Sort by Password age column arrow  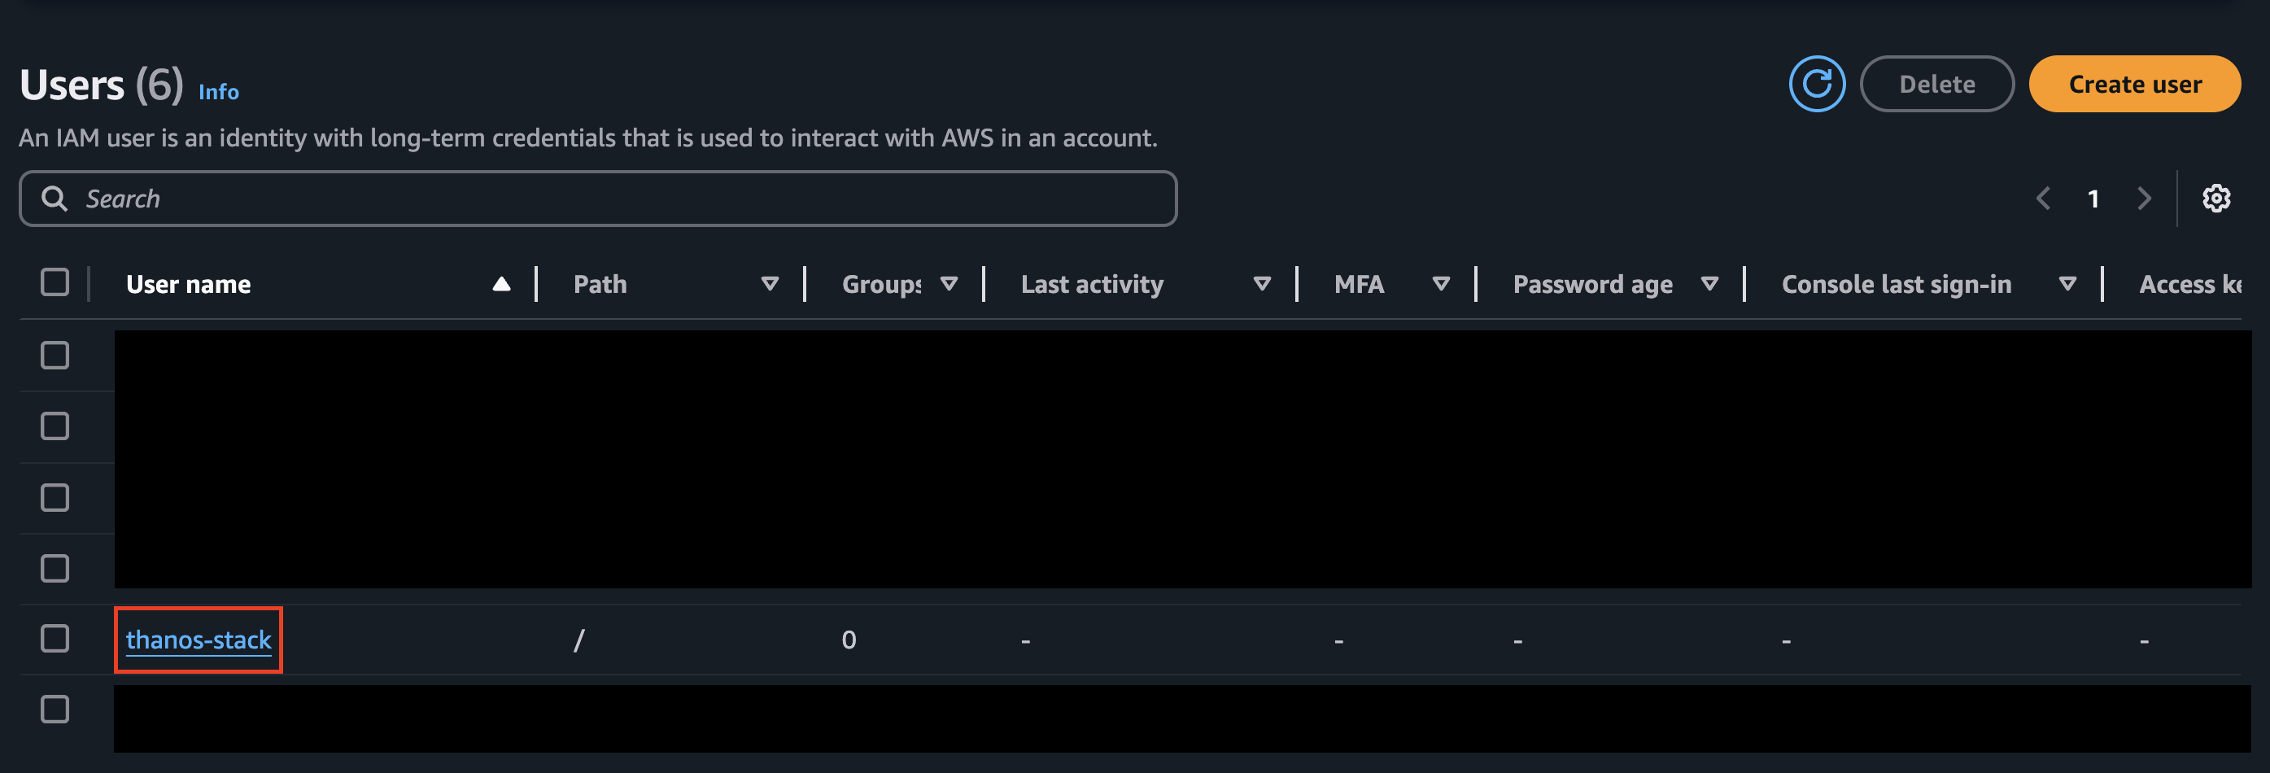[x=1709, y=284]
